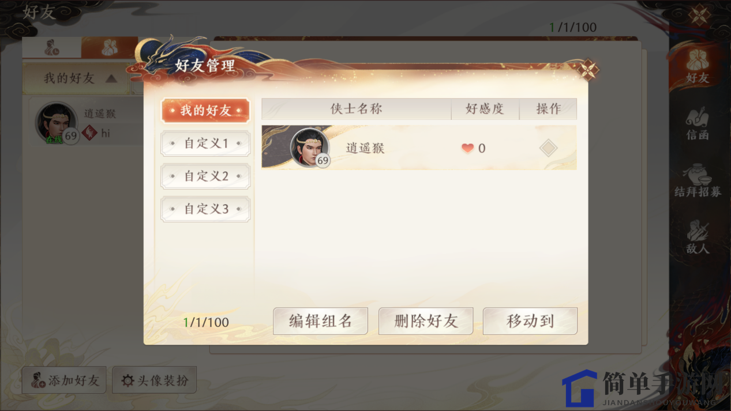Collapse the 我的好友 group arrow
731x411 pixels.
point(111,79)
